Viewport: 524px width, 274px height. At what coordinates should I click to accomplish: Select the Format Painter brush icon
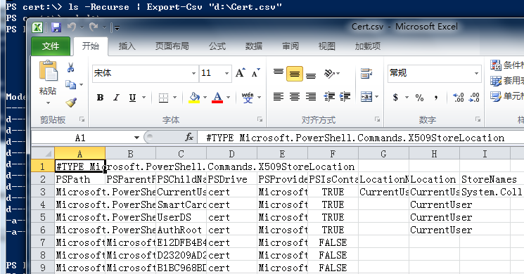[x=71, y=103]
